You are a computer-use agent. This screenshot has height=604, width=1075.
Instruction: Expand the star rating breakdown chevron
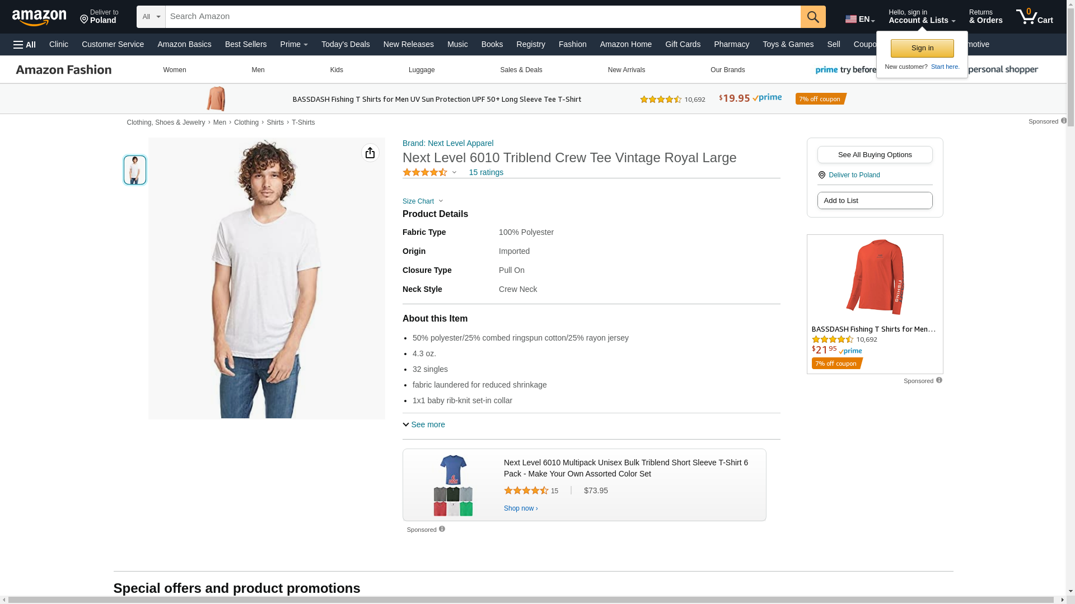click(454, 172)
